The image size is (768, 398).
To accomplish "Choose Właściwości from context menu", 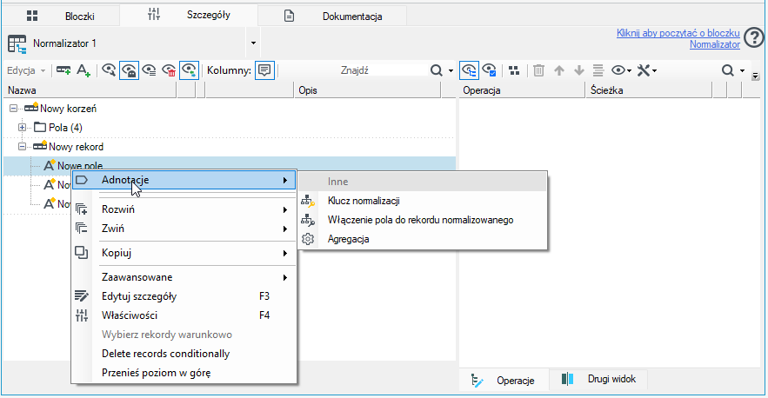I will pyautogui.click(x=184, y=315).
